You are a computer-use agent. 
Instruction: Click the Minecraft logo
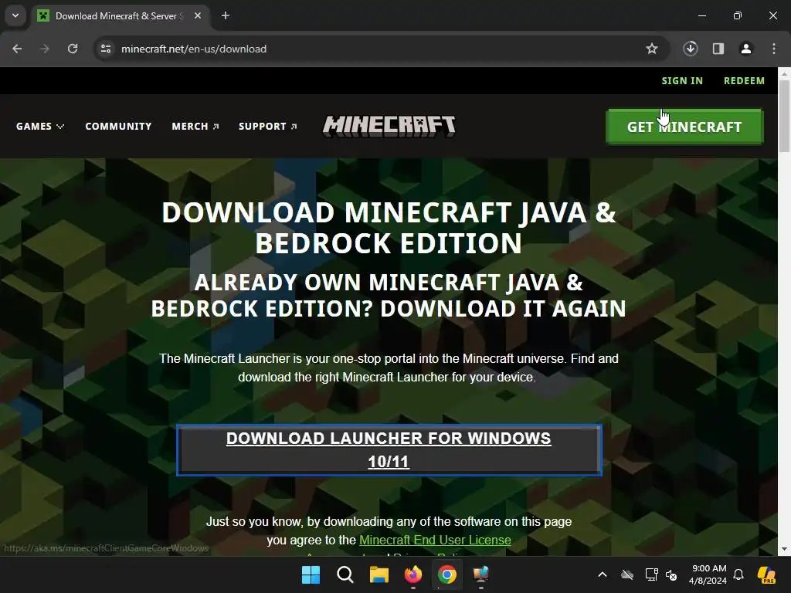389,126
